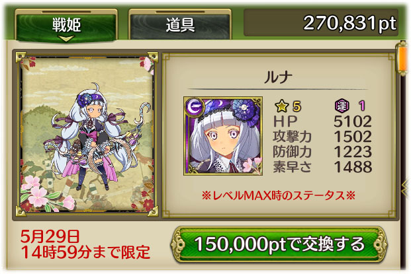
Task: Click the 150,000pt exchange button
Action: click(x=279, y=244)
